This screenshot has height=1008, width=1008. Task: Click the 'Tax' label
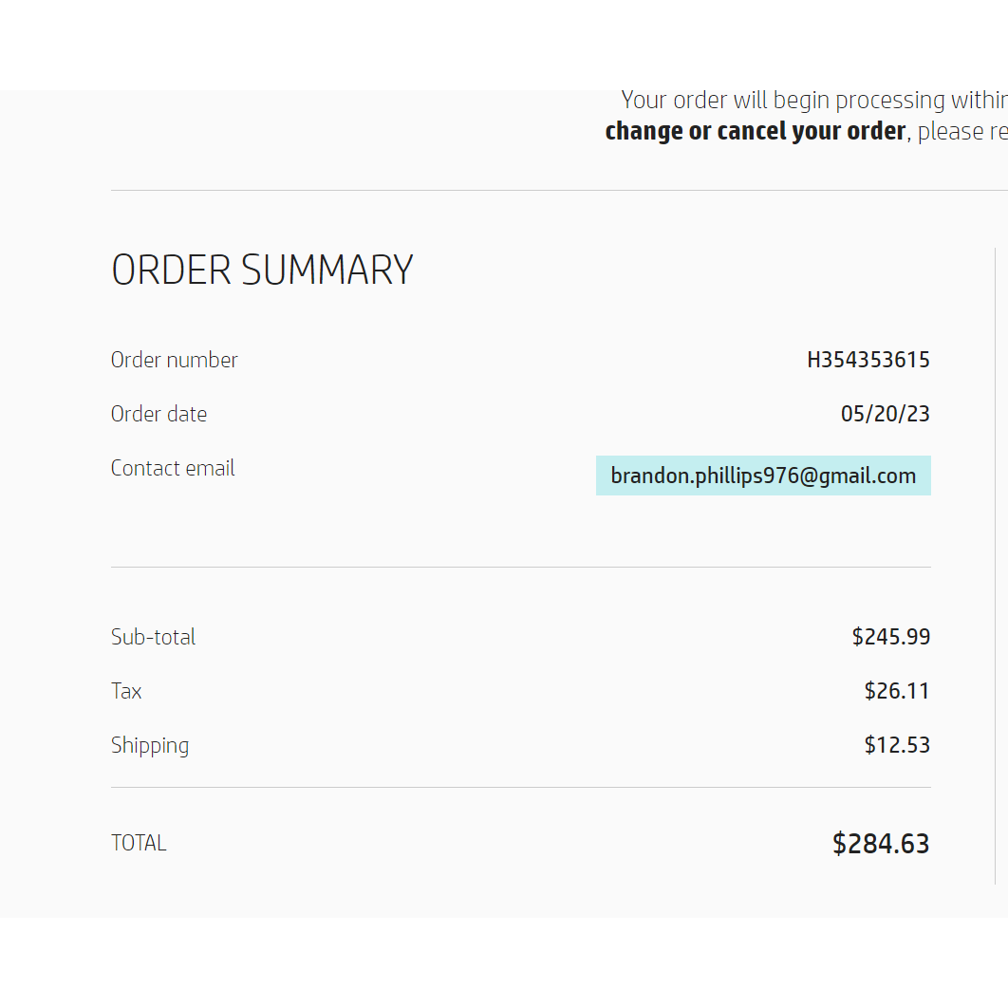126,691
